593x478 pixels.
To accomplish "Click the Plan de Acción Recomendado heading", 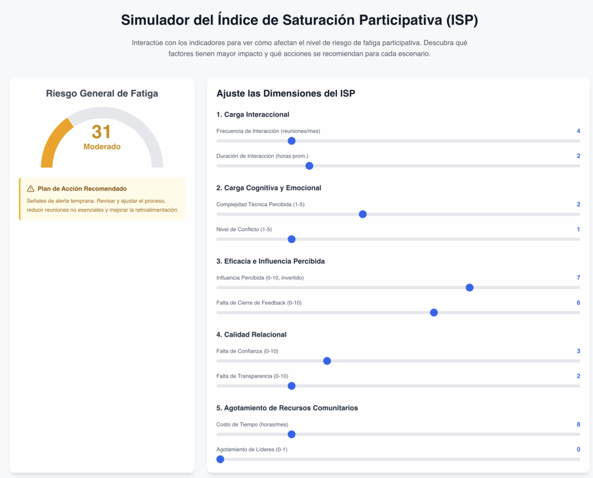I will pyautogui.click(x=82, y=189).
